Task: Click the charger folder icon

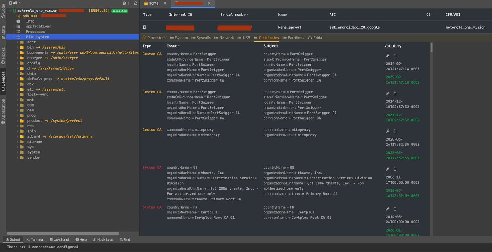Action: click(23, 58)
